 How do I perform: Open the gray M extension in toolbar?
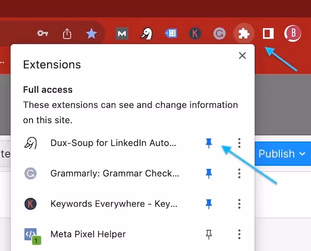[122, 34]
